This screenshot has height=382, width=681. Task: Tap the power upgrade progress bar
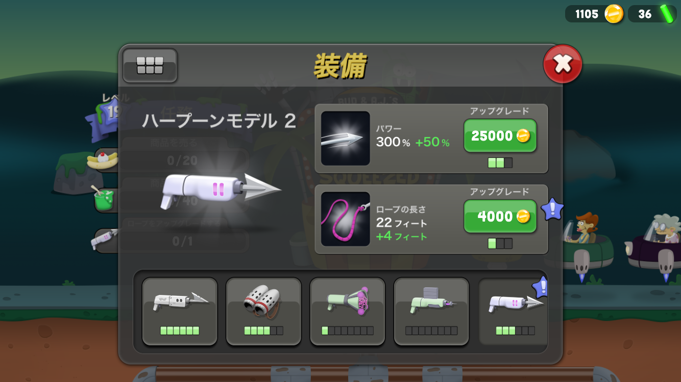[500, 163]
